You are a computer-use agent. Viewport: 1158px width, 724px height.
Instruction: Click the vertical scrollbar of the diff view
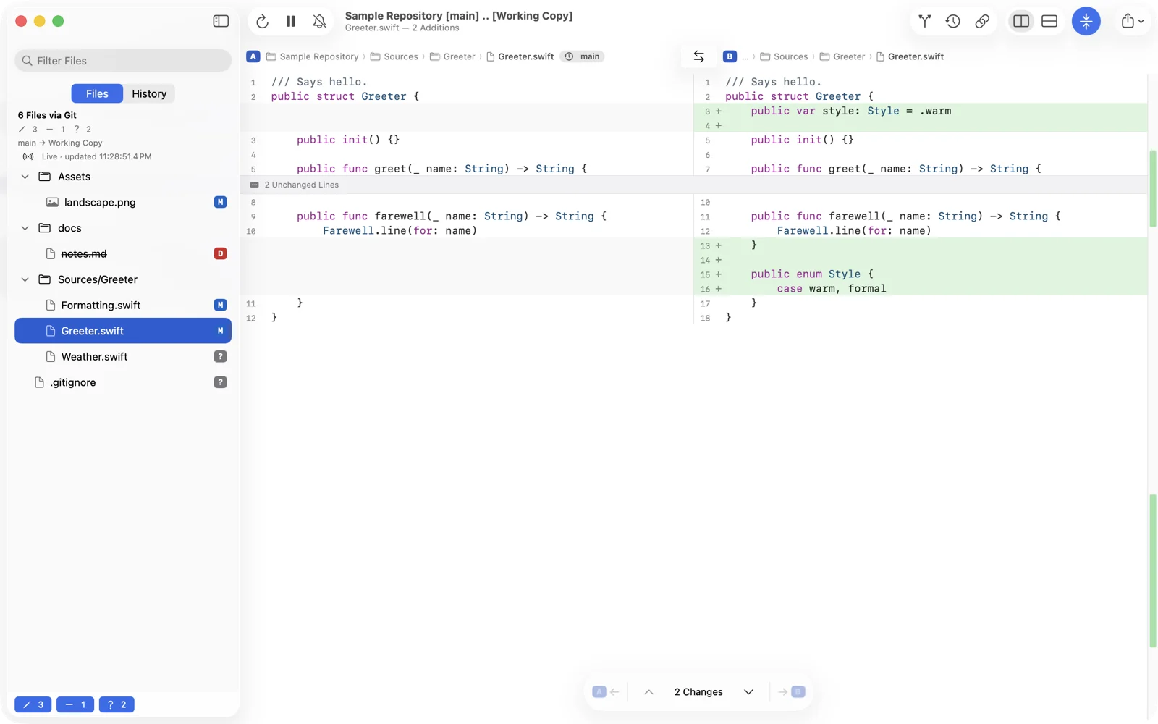1152,398
